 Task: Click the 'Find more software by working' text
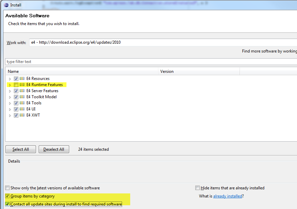click(269, 51)
